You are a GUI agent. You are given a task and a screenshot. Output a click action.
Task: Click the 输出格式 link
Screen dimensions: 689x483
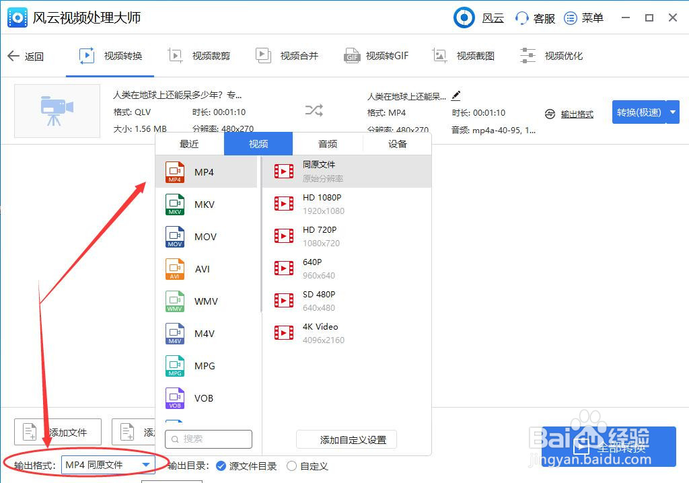click(x=577, y=114)
